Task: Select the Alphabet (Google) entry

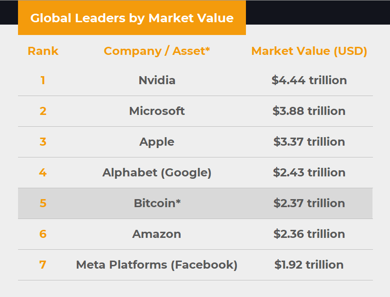Action: pos(157,173)
